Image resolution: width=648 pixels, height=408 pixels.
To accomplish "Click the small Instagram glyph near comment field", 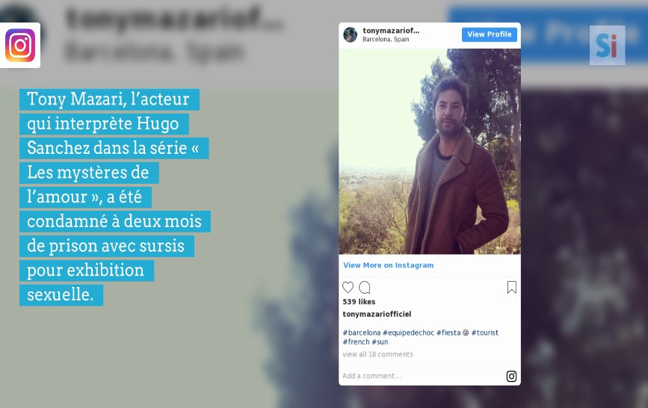I will (x=511, y=376).
